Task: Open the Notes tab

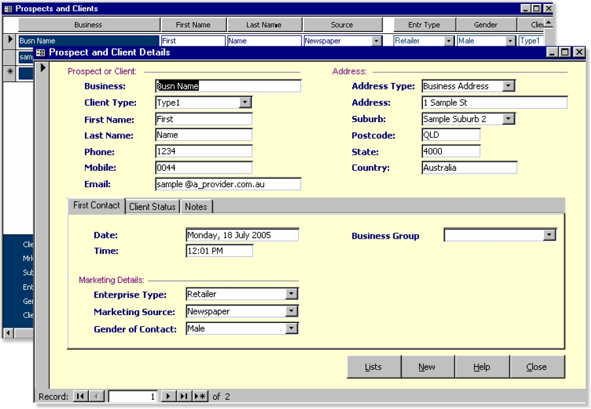Action: tap(195, 207)
